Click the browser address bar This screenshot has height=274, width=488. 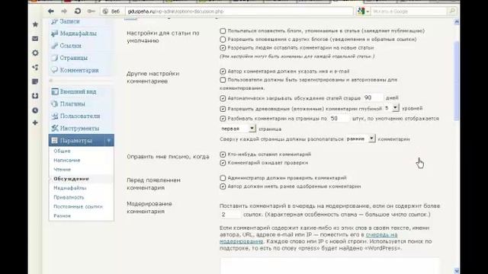[x=239, y=11]
